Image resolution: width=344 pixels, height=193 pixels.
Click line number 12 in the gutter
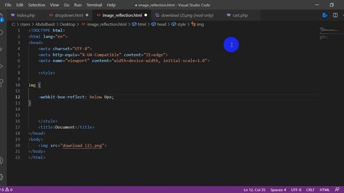(x=18, y=97)
